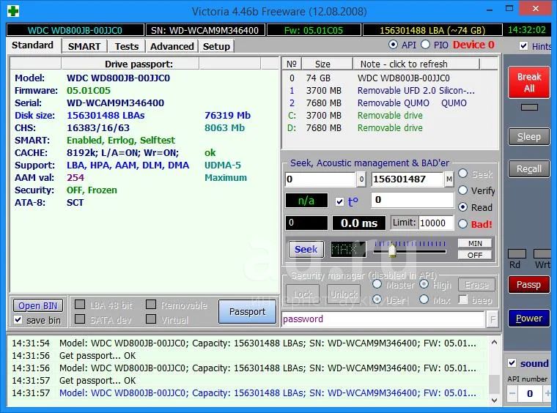Viewport: 557px width, 413px height.
Task: Switch to the SMART tab
Action: click(x=84, y=46)
